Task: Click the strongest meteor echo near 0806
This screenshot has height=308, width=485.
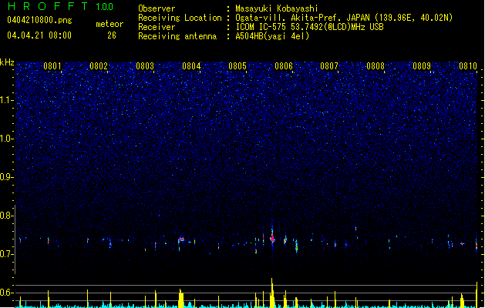Action: point(272,238)
